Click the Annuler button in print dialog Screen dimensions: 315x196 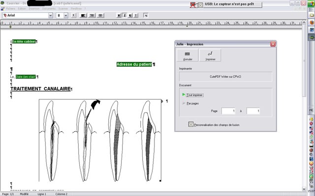point(187,55)
